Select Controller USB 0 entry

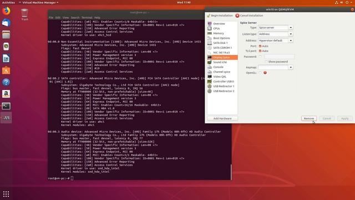pos(222,82)
